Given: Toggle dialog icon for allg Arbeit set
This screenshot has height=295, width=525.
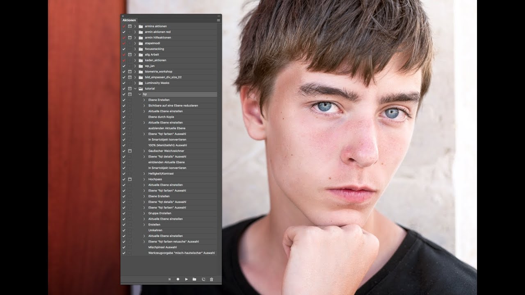Looking at the screenshot, I should point(130,54).
